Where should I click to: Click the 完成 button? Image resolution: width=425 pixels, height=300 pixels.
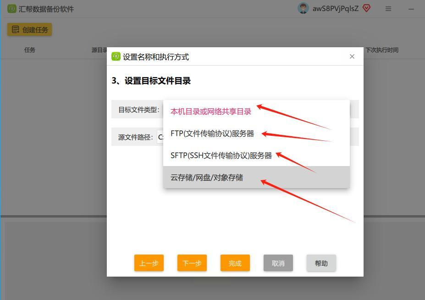coord(235,263)
